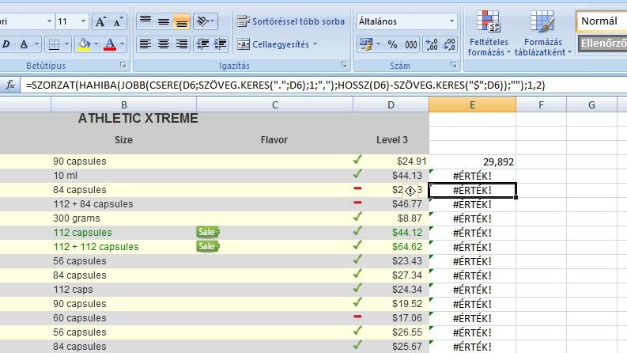
Task: Open the currency format dropdown arrow
Action: click(378, 44)
